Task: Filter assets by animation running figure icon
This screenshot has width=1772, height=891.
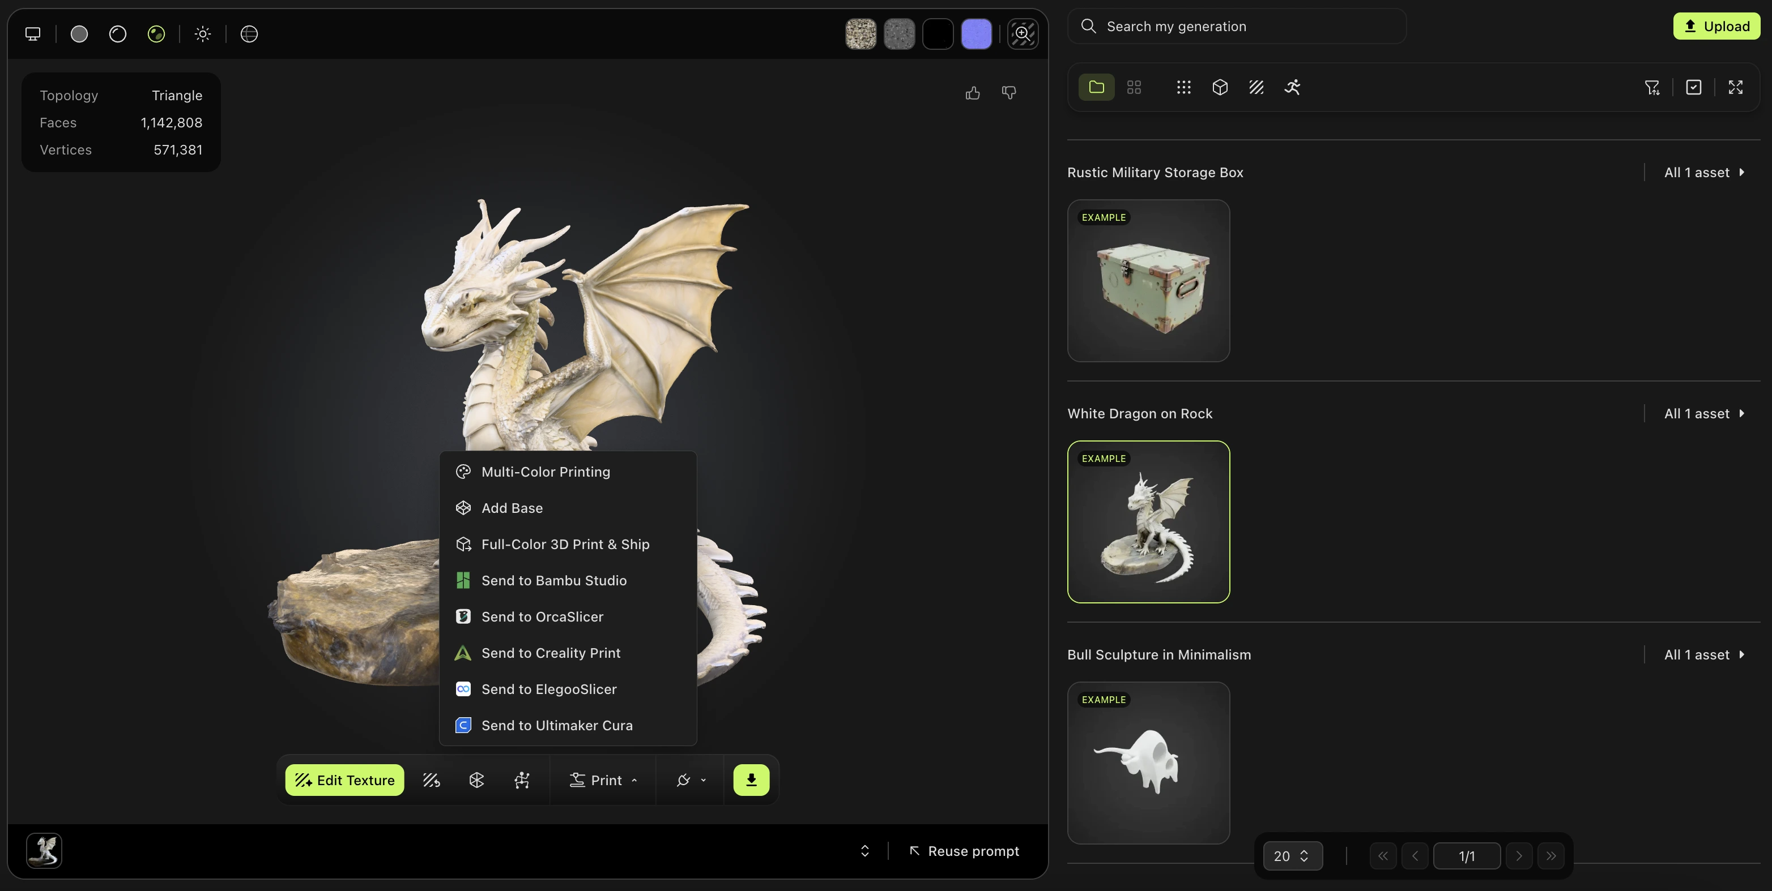Action: (x=1292, y=87)
